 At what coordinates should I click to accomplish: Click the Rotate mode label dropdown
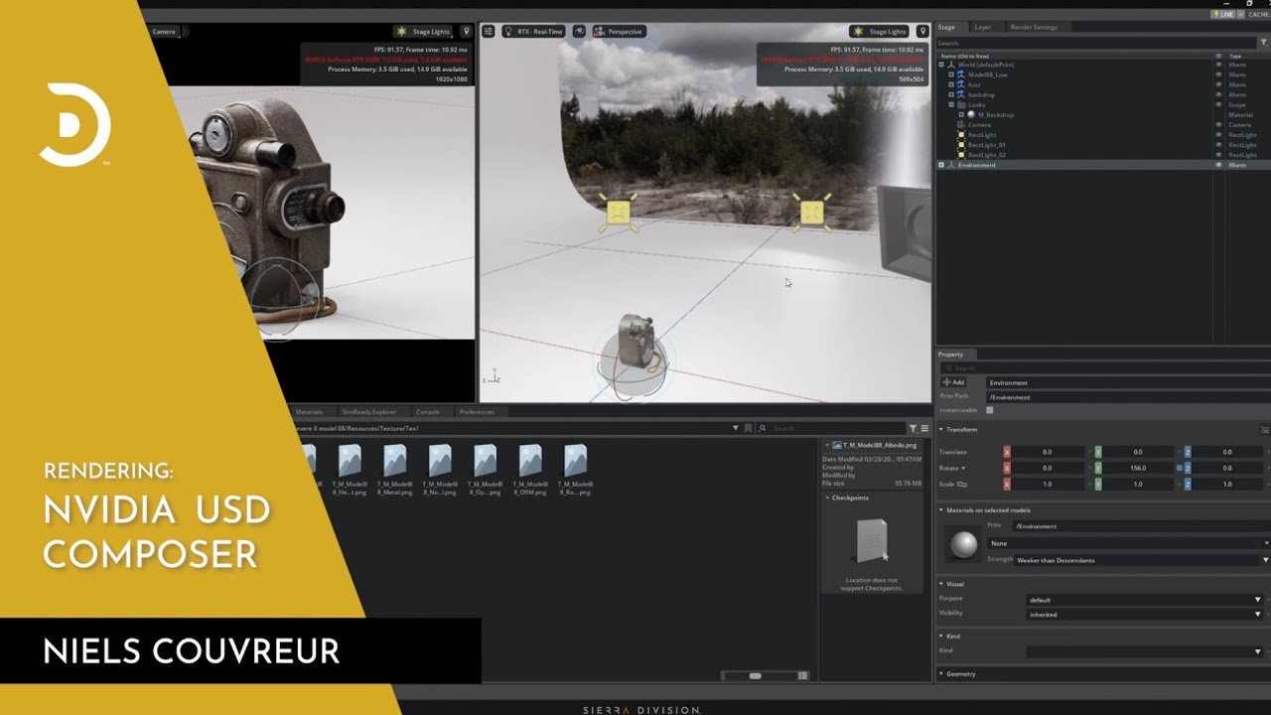pyautogui.click(x=953, y=468)
